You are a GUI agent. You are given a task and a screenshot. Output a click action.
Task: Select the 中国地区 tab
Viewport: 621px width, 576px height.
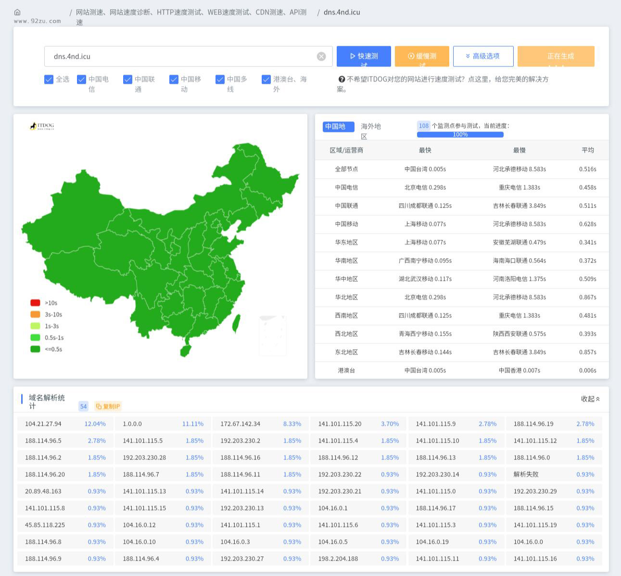pyautogui.click(x=338, y=127)
